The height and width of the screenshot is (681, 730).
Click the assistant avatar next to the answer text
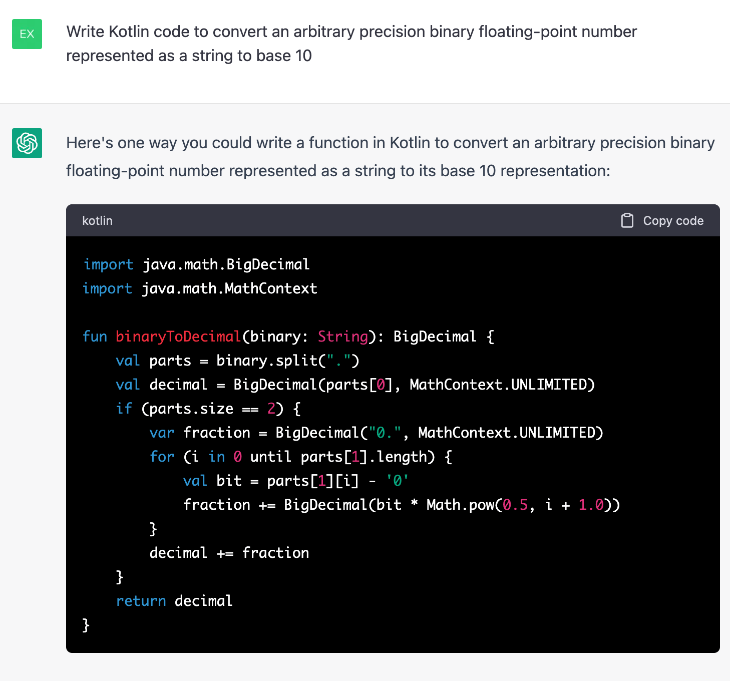[x=27, y=143]
